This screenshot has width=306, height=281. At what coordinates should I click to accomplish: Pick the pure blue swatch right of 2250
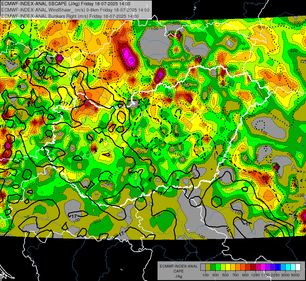[278, 267]
